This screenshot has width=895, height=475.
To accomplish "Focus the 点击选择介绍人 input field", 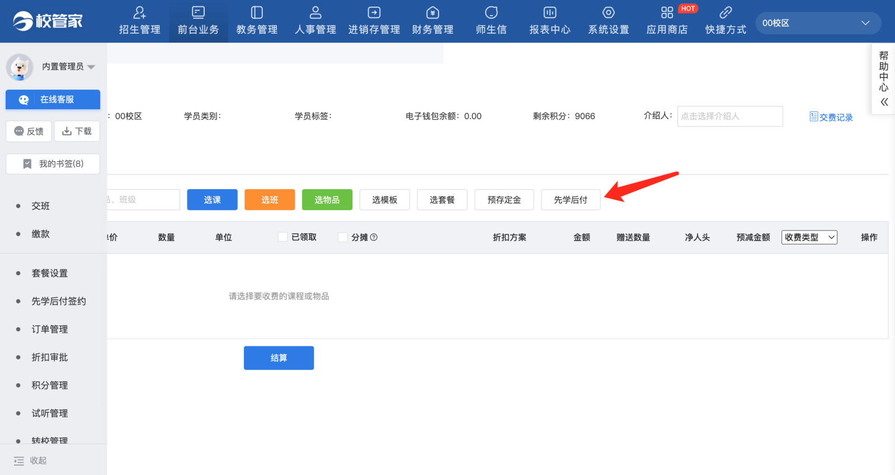I will click(730, 116).
